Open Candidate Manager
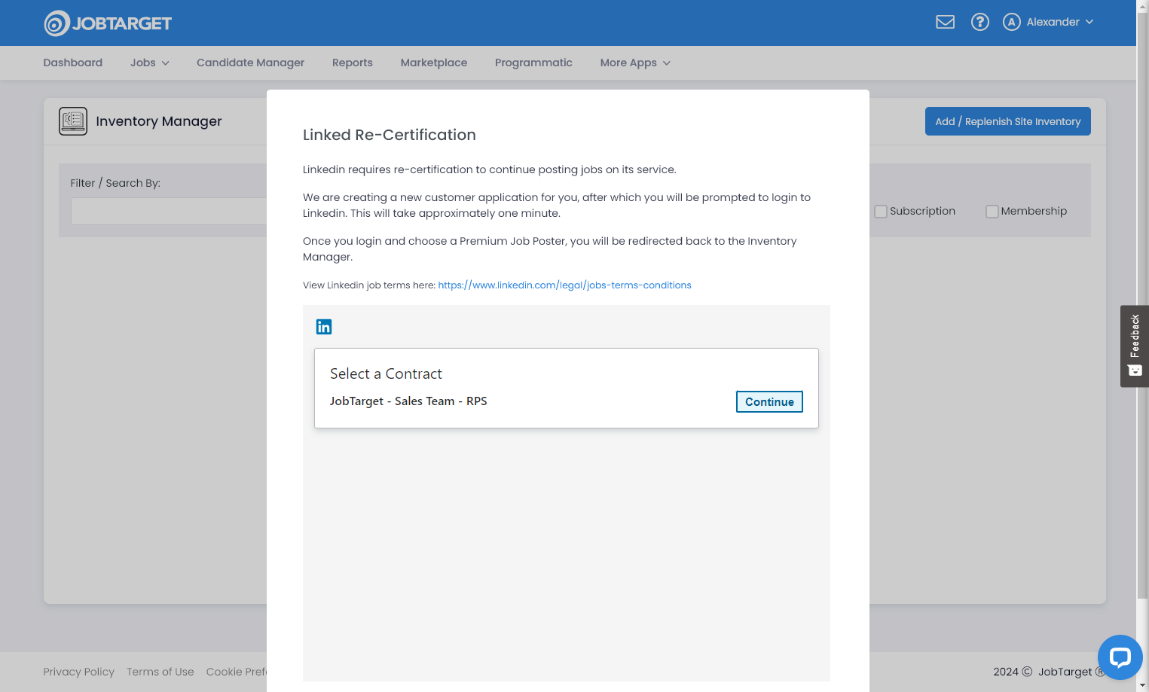 250,62
